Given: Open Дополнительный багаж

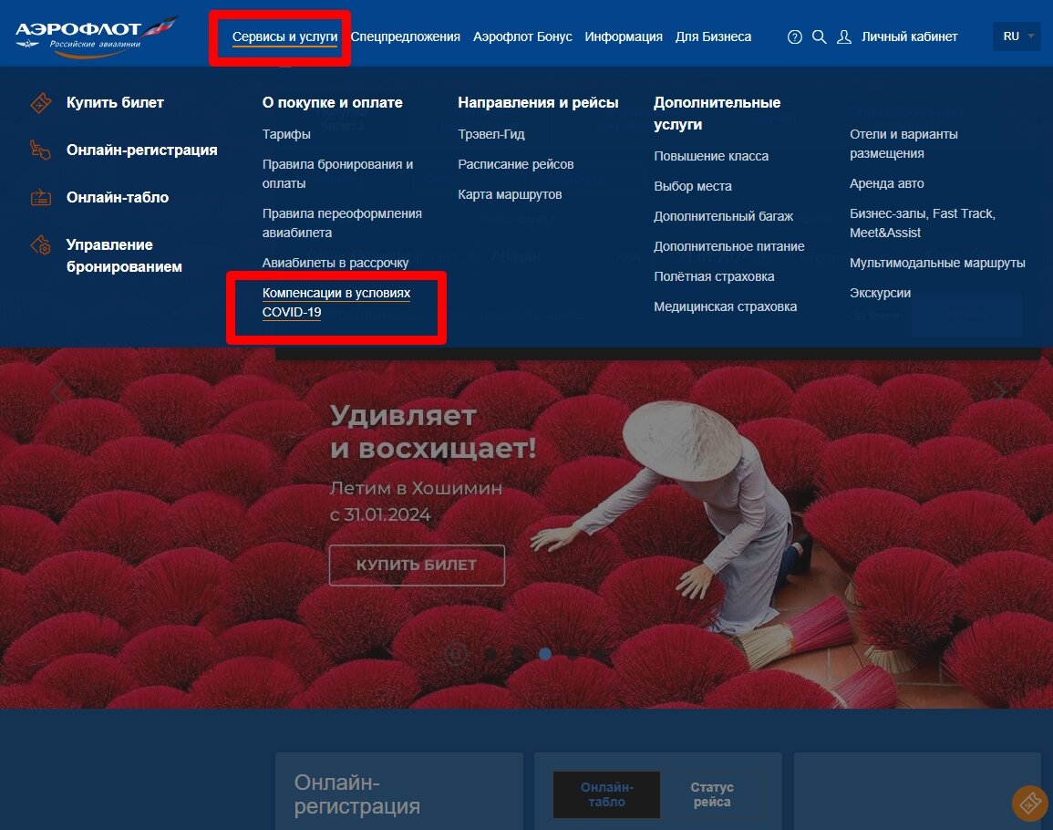Looking at the screenshot, I should click(x=723, y=216).
